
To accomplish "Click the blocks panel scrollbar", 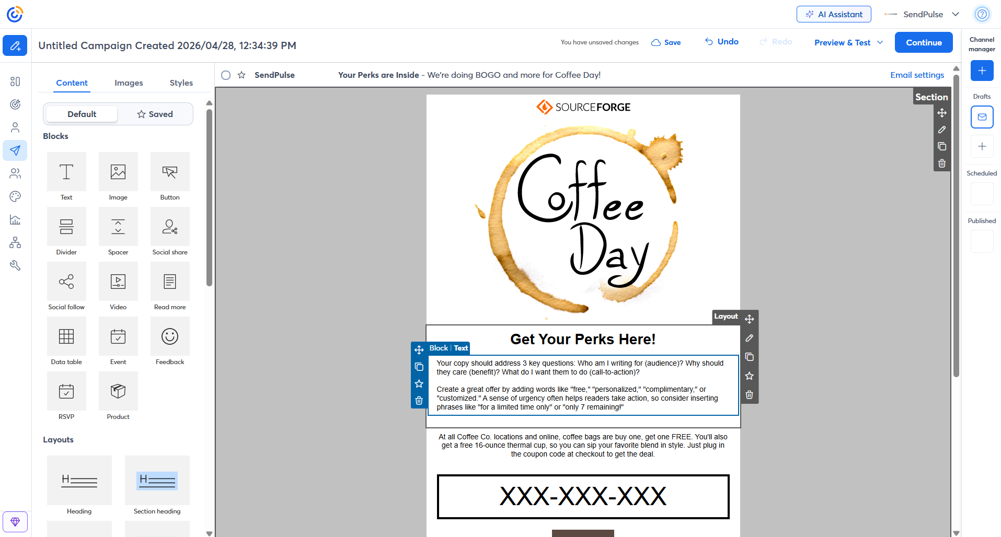I will [x=209, y=199].
